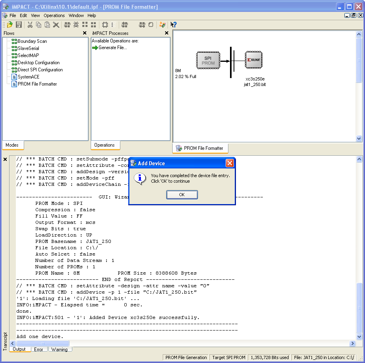Select Desktop Configuration flow
The width and height of the screenshot is (365, 363).
tap(36, 63)
